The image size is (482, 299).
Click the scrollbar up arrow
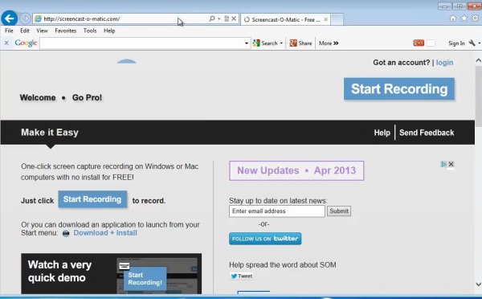[478, 60]
